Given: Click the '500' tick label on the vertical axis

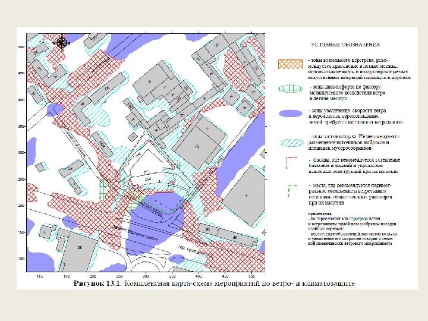Looking at the screenshot, I should click(21, 47).
